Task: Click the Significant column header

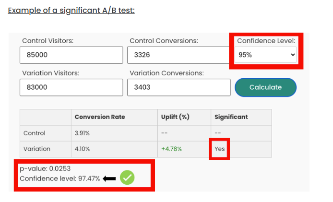Action: click(x=231, y=117)
